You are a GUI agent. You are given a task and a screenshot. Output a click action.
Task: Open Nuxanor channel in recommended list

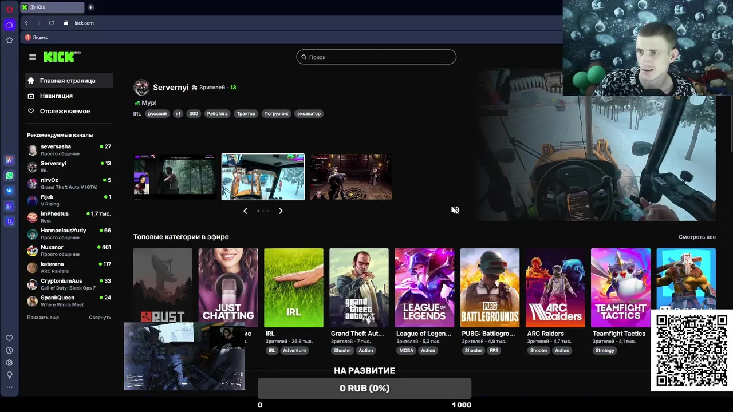tap(69, 251)
